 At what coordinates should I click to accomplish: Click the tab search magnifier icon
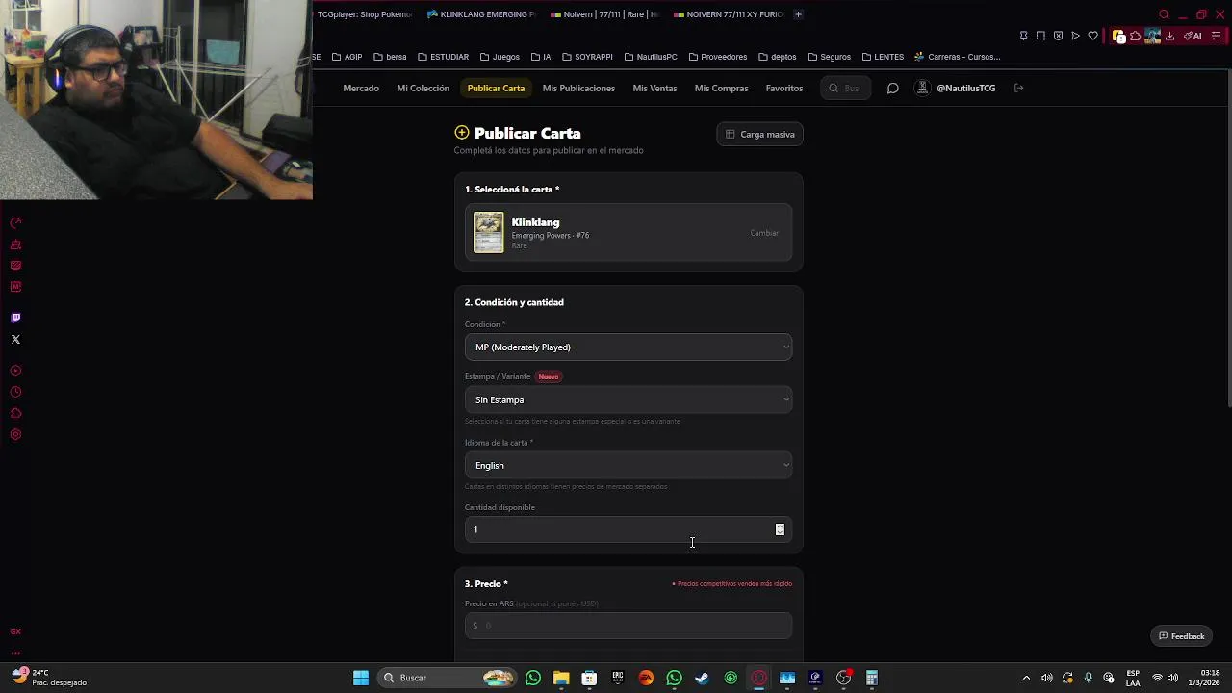[1164, 14]
